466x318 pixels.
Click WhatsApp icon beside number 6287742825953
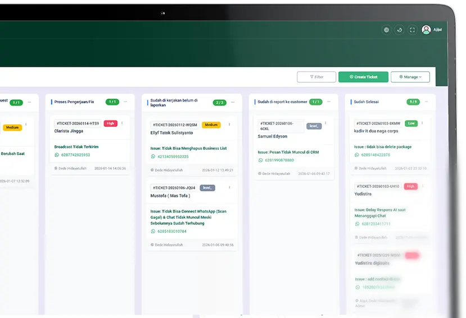tap(57, 155)
